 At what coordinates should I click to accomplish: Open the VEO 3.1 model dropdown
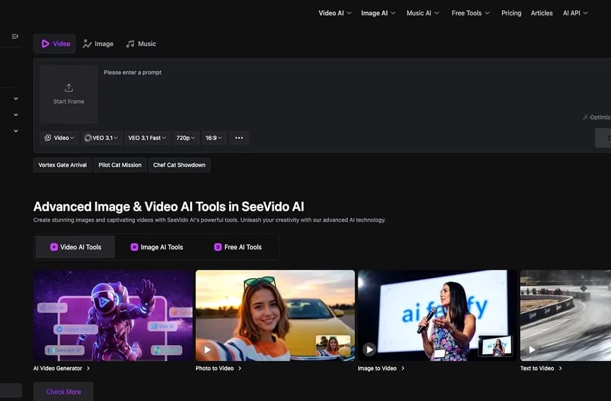point(101,138)
